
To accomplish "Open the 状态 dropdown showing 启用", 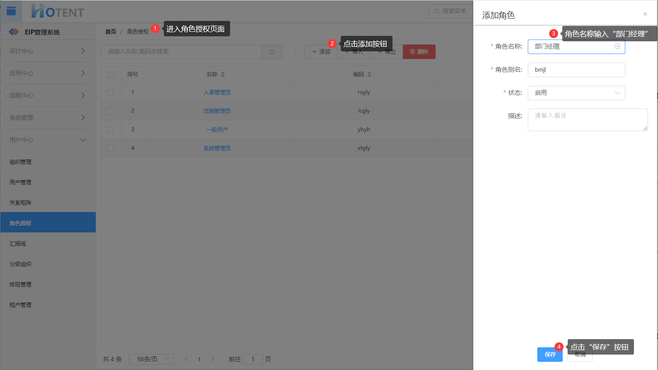I will click(576, 93).
